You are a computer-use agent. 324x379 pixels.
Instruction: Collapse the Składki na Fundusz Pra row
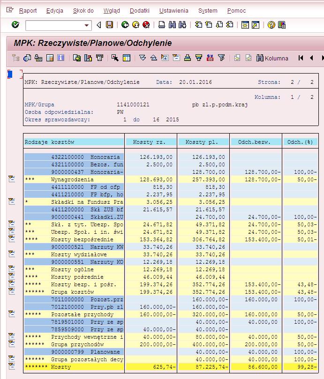(12, 201)
